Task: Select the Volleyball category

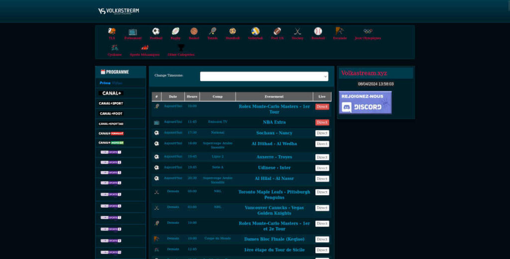Action: click(255, 31)
